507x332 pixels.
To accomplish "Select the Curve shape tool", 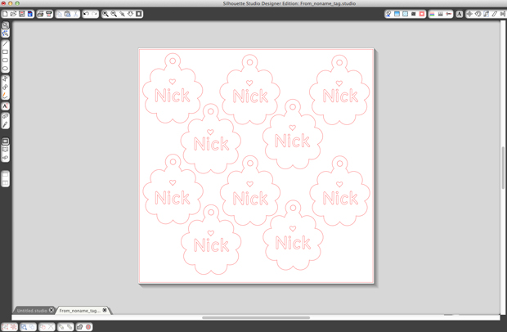I will click(x=5, y=87).
